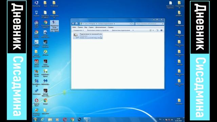Select 'Подключение по локальной сети' adapter item
The image size is (217, 122).
pos(88,36)
